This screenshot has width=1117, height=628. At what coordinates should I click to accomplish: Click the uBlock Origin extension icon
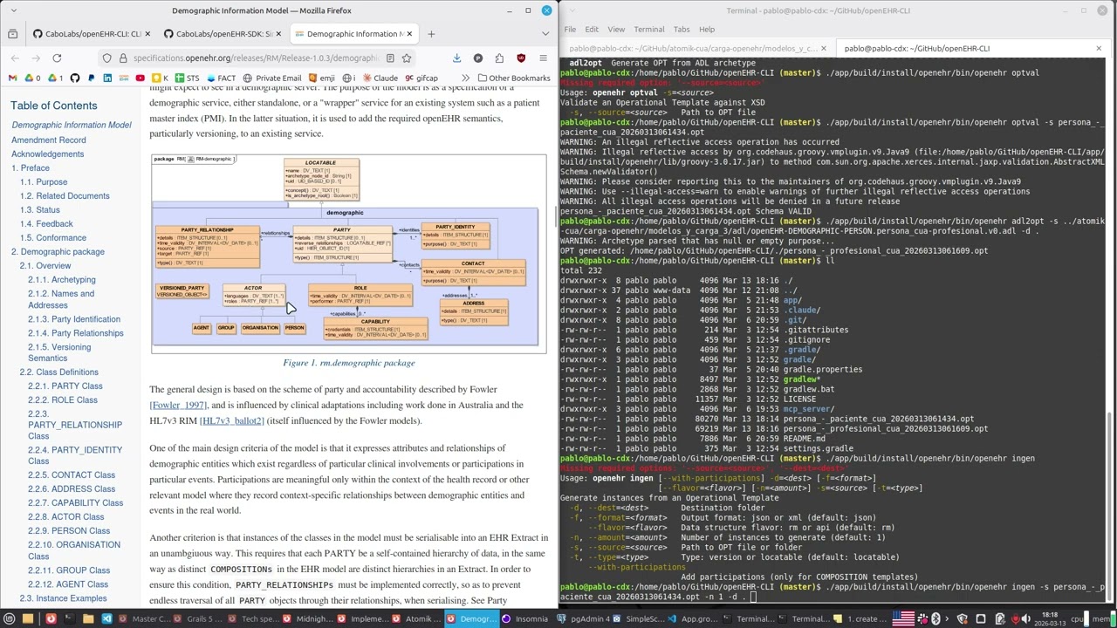coord(521,58)
